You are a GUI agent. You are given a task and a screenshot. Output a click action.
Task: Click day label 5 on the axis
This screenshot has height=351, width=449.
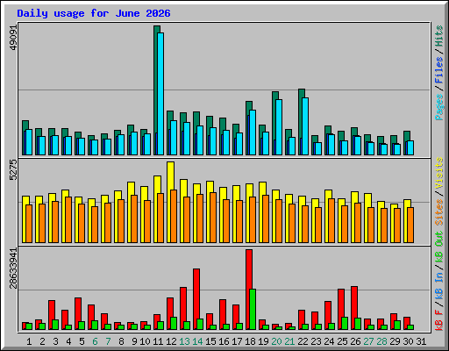pos(82,341)
